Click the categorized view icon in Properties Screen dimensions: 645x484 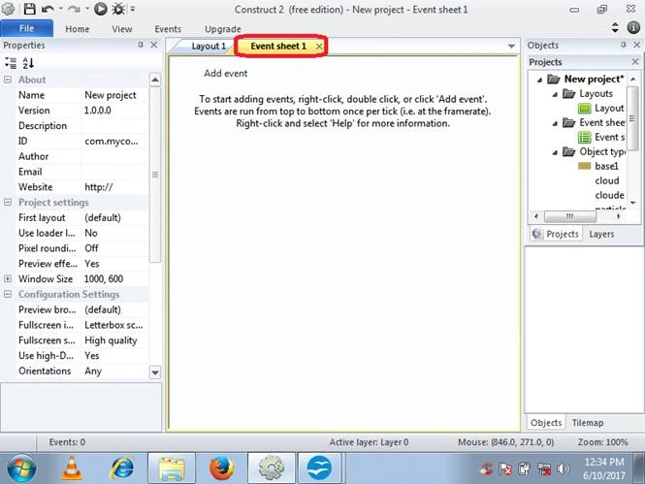click(x=11, y=63)
